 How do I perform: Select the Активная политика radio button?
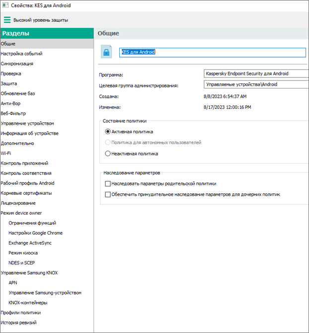[x=108, y=132]
